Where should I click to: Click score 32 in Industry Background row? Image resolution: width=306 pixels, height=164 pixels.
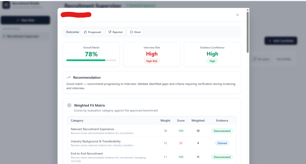click(x=181, y=143)
